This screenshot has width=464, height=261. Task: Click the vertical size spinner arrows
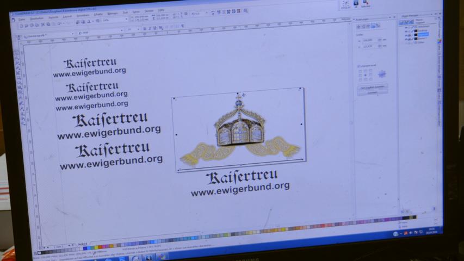379,46
